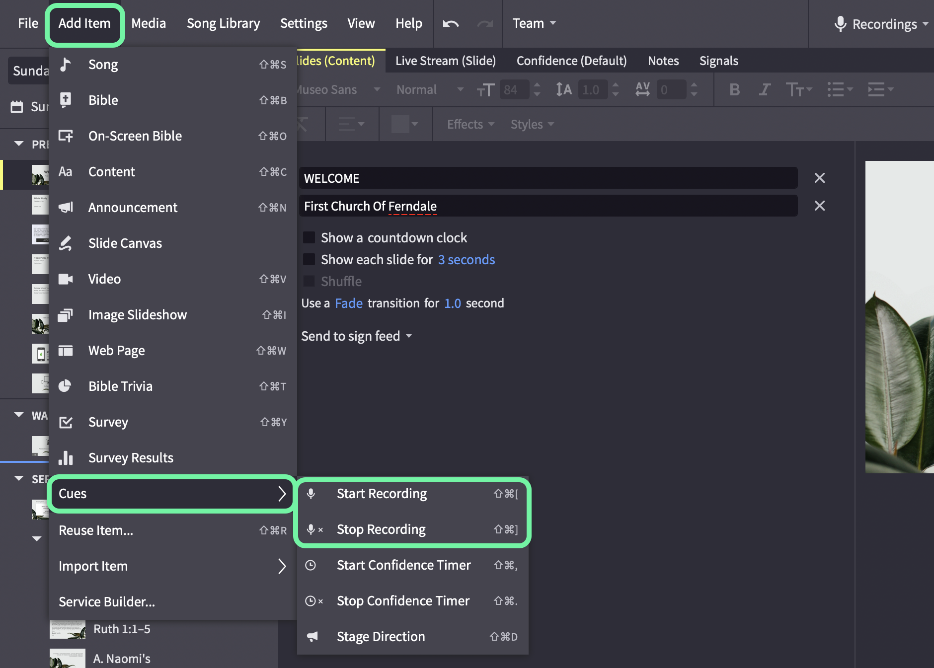Collapse the SER section triangle
Image resolution: width=934 pixels, height=668 pixels.
[x=19, y=478]
